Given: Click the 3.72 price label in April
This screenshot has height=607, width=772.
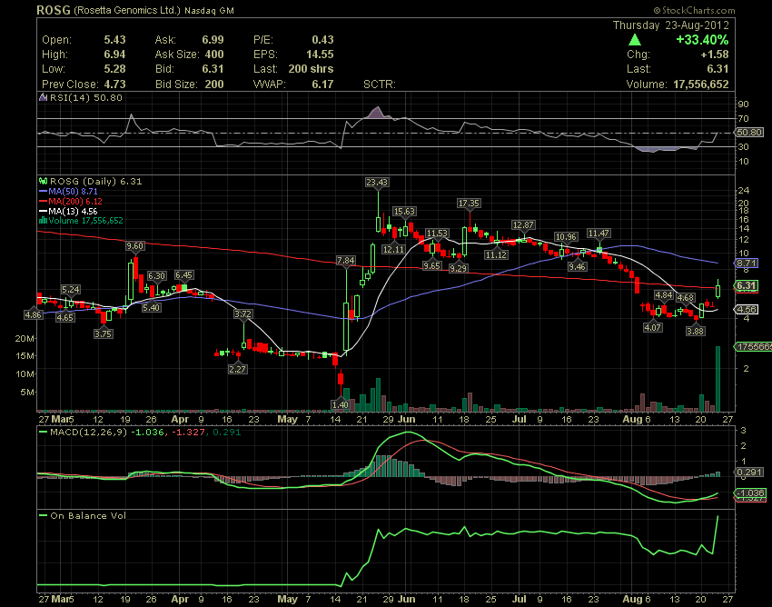Looking at the screenshot, I should pyautogui.click(x=243, y=313).
